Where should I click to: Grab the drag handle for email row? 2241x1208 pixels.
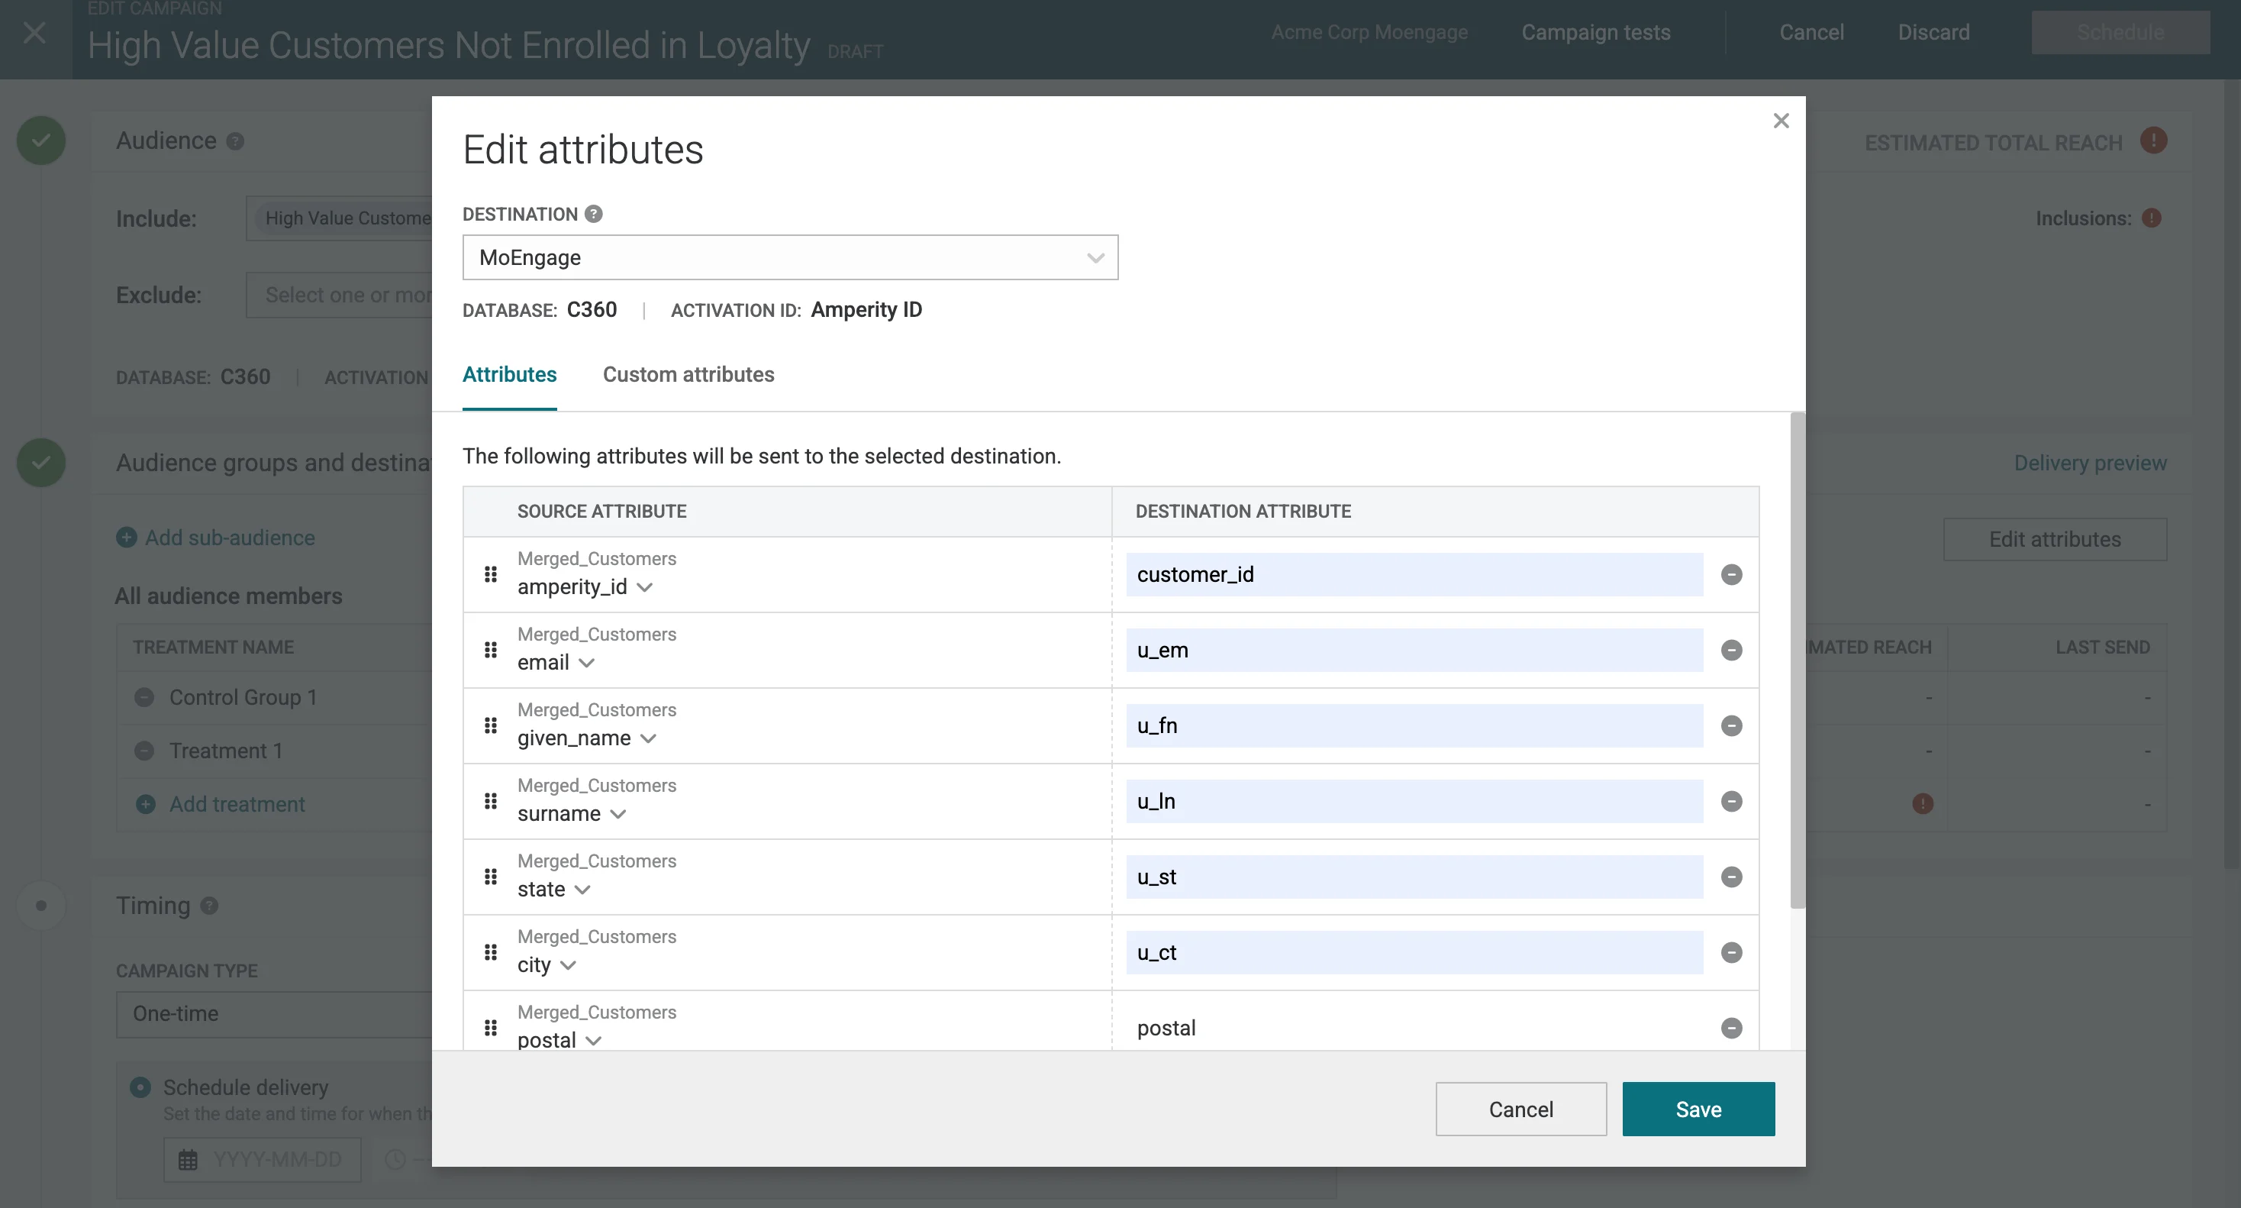[491, 650]
